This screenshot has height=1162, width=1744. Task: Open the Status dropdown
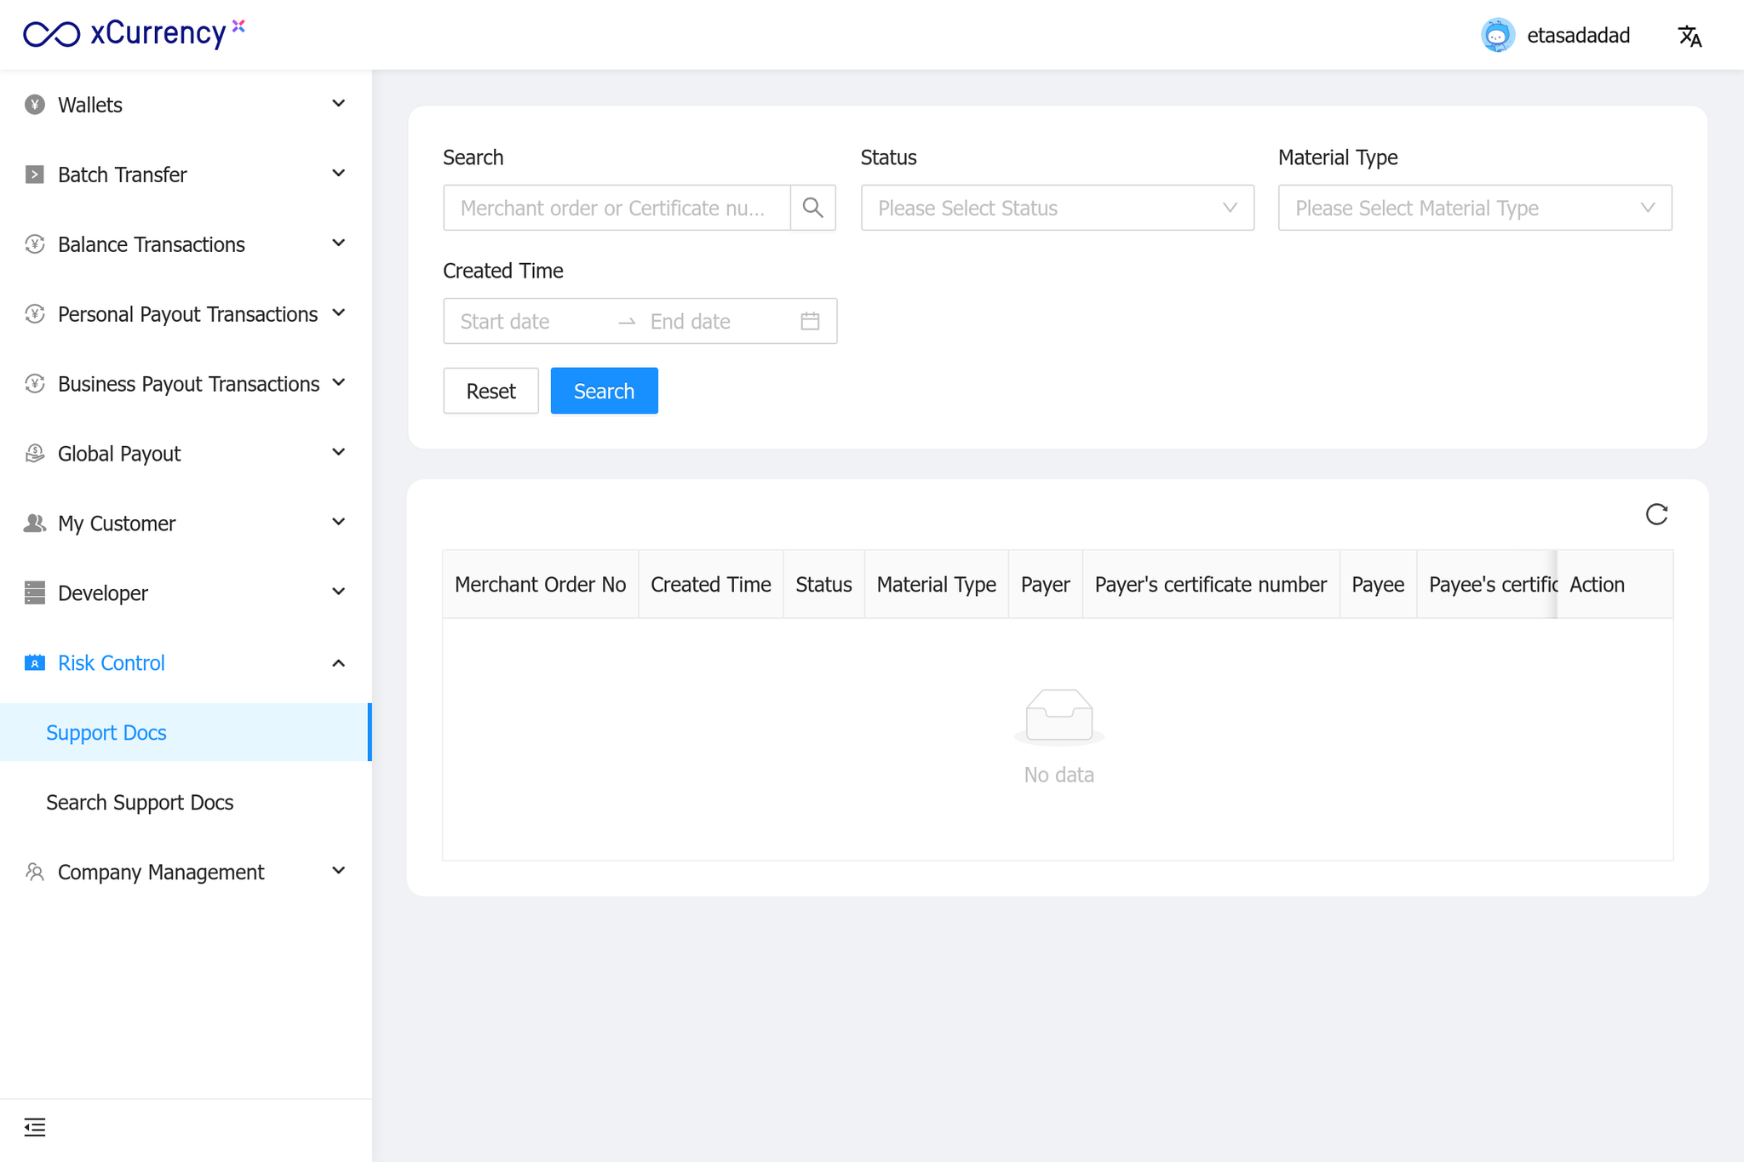[1057, 208]
